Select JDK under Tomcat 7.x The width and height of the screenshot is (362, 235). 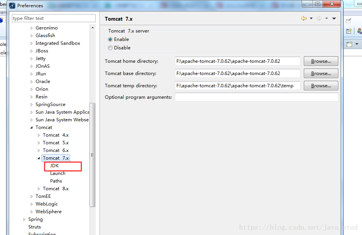tap(54, 166)
